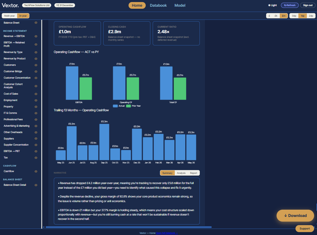Click the eye icon for Other Overheads
The height and width of the screenshot is (235, 317).
[36, 132]
